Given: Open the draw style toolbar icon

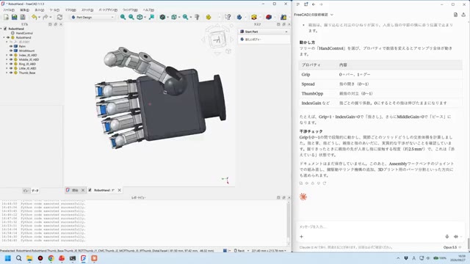Looking at the screenshot, I should (162, 18).
